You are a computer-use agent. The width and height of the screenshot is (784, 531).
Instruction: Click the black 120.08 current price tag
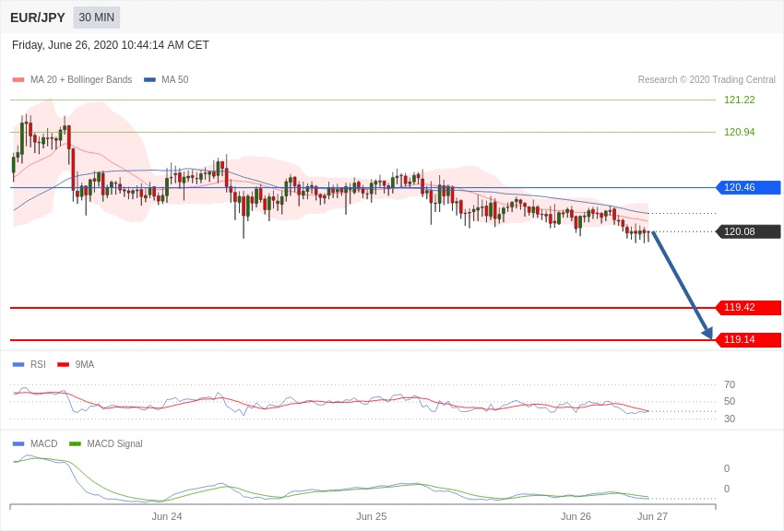pos(749,231)
